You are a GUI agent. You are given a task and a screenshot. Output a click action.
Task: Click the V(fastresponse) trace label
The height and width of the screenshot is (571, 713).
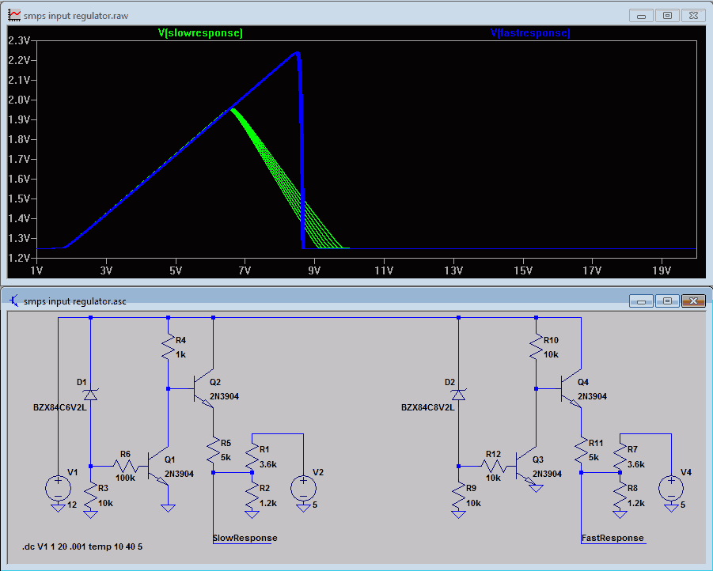530,32
